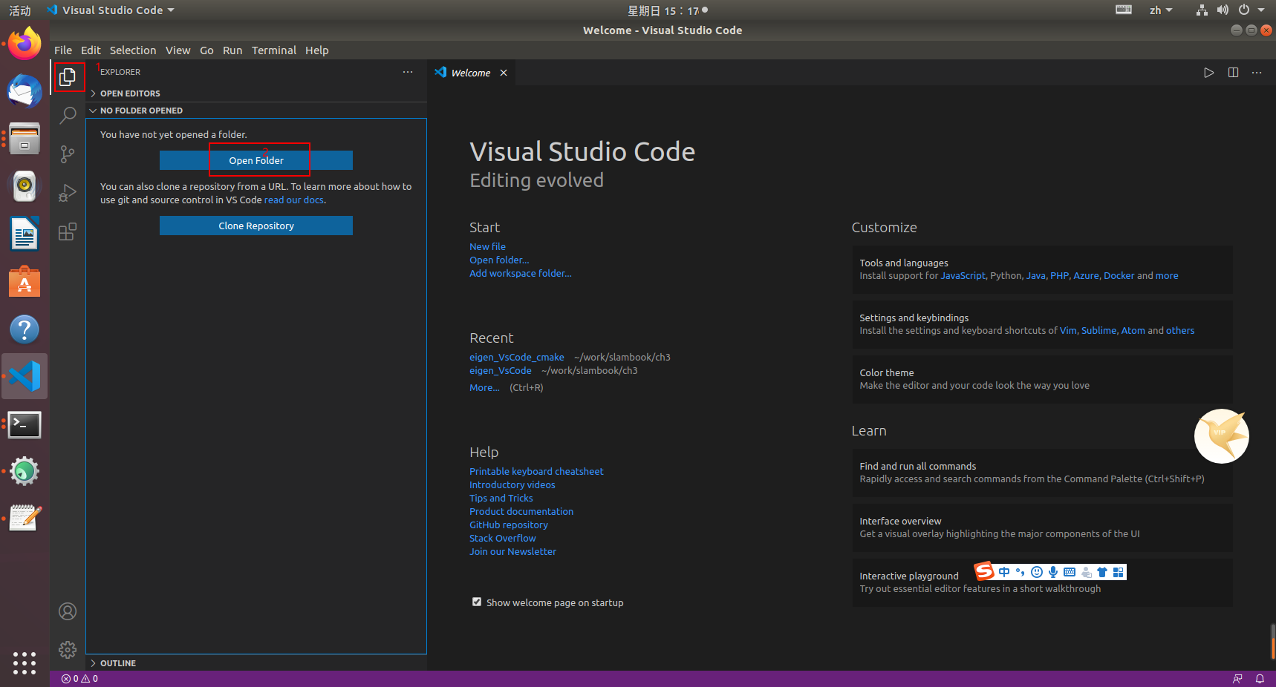1276x687 pixels.
Task: Split the editor with the split icon
Action: click(x=1233, y=73)
